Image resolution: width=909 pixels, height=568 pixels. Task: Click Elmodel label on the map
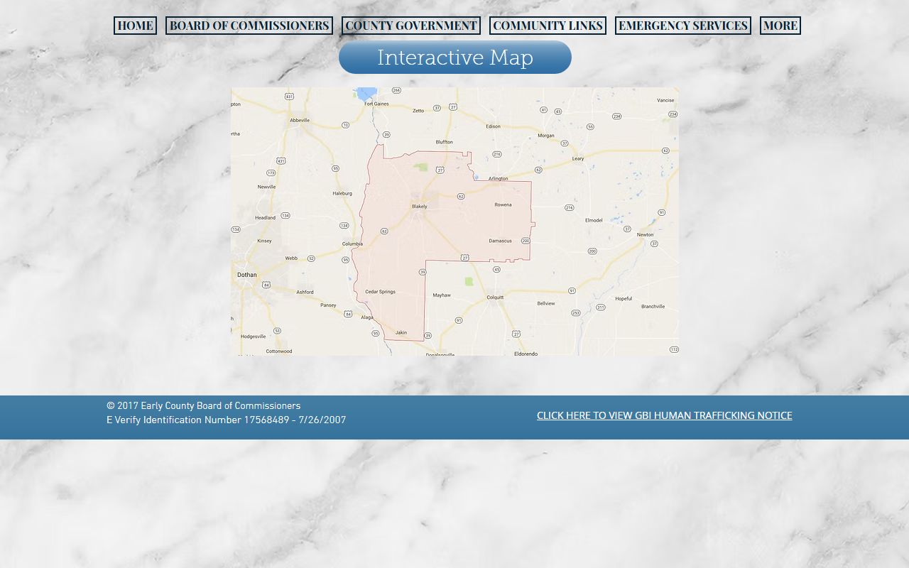pyautogui.click(x=594, y=220)
